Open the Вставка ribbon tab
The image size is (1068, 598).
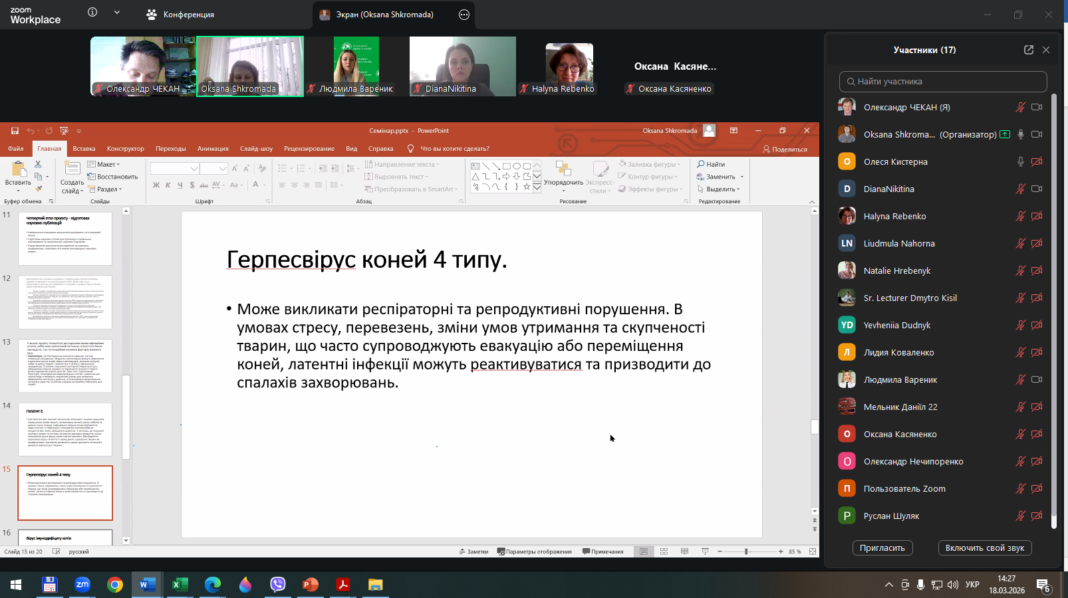point(84,149)
